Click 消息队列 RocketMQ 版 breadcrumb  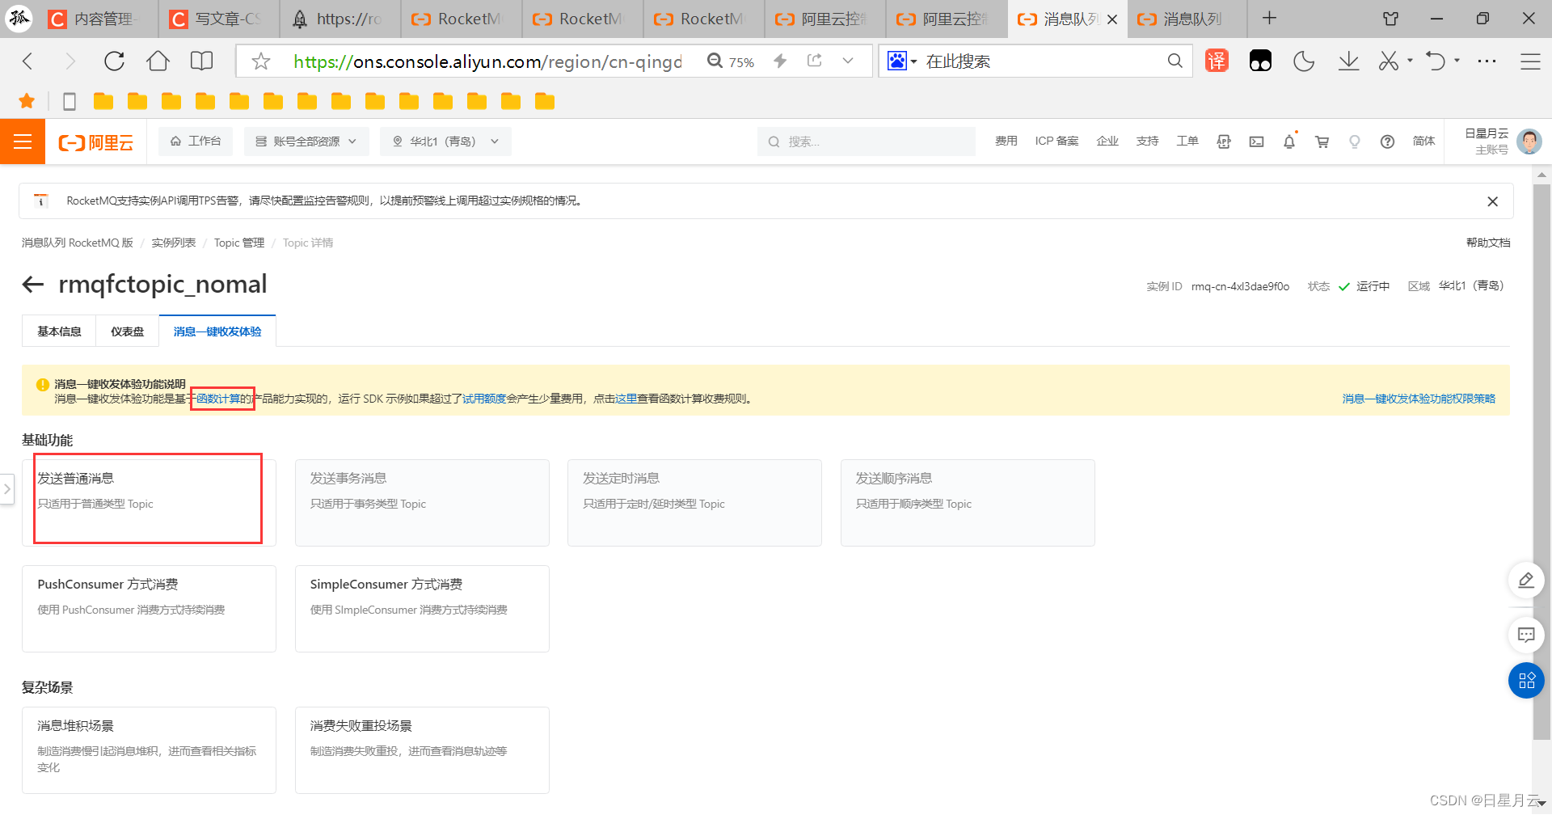(x=78, y=243)
